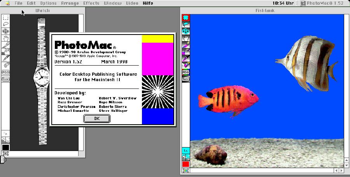Choose the move tool in Fishtank toolbar
Viewport: 350px width, 177px height.
coord(186,31)
